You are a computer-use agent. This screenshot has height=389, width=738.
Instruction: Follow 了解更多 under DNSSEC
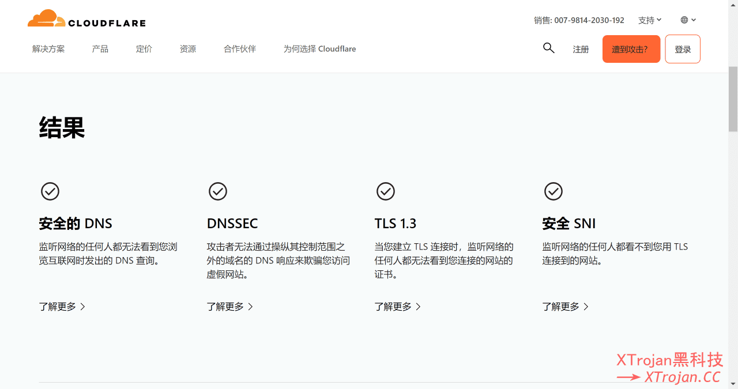[230, 307]
